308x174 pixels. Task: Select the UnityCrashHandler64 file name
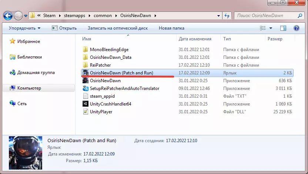(110, 104)
